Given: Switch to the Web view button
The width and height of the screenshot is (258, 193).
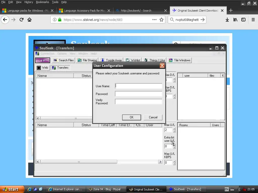Looking at the screenshot, I should 42,68.
